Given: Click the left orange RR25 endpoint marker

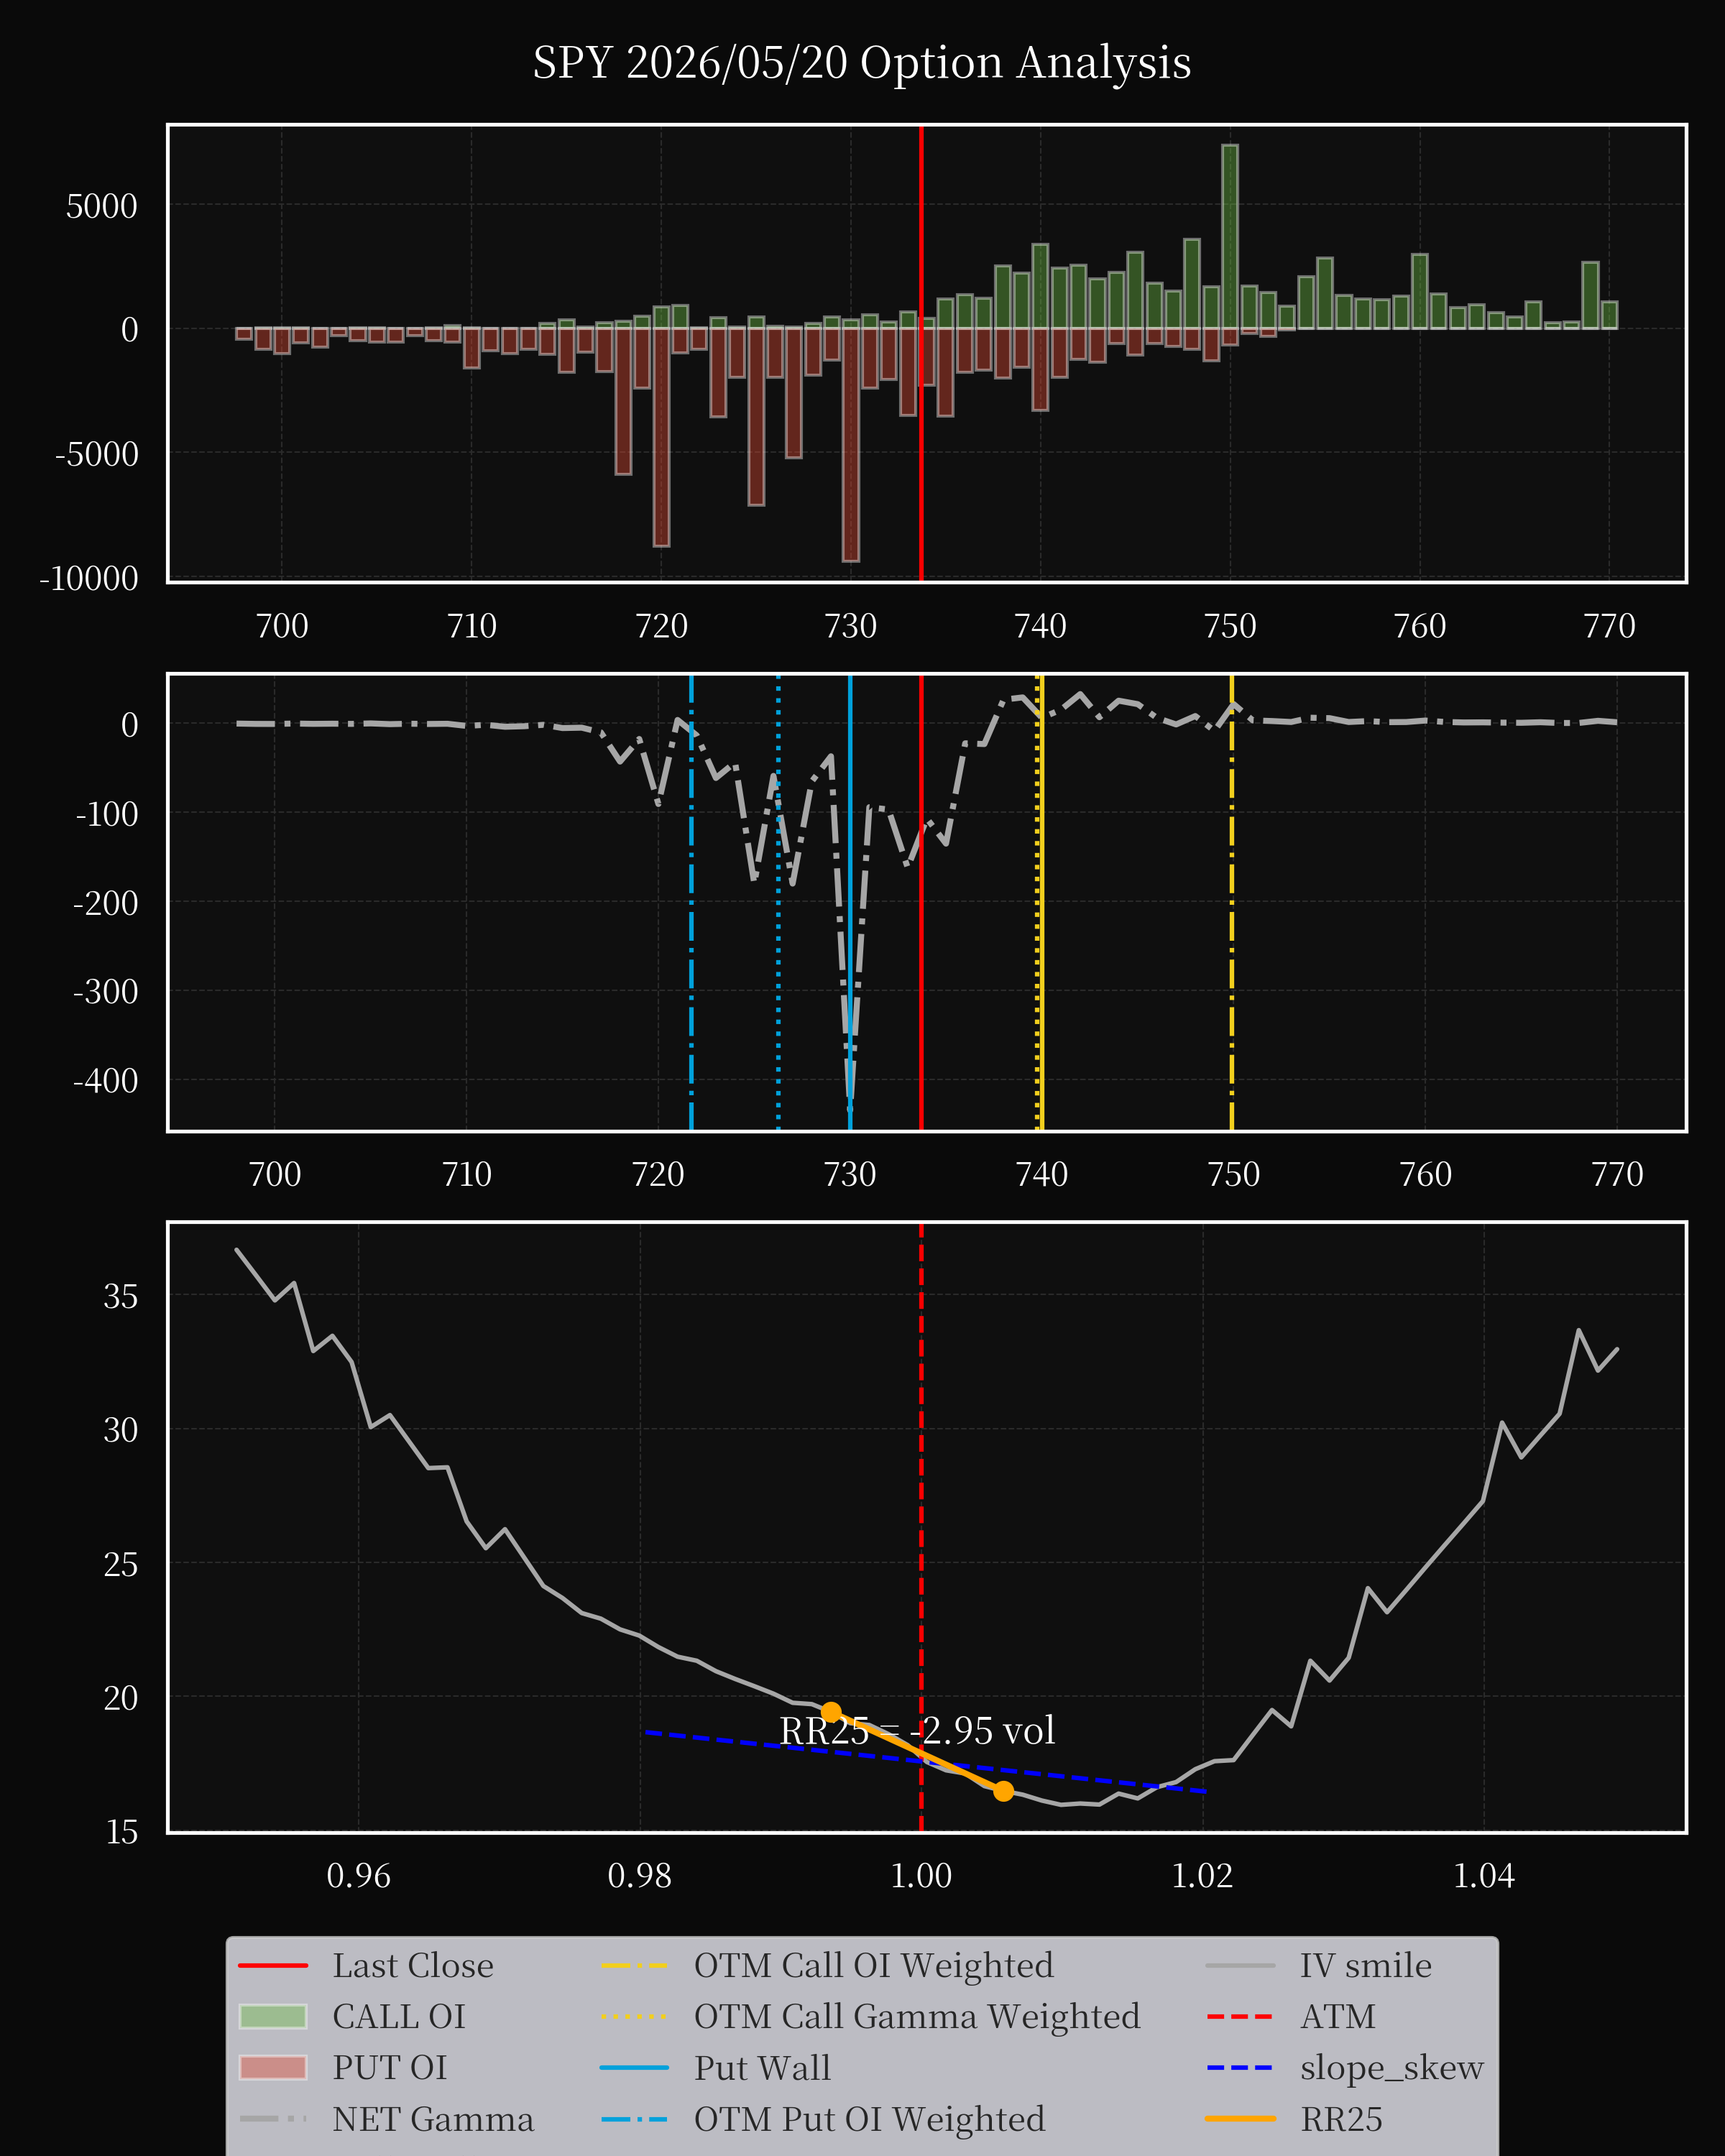Looking at the screenshot, I should click(x=831, y=1713).
